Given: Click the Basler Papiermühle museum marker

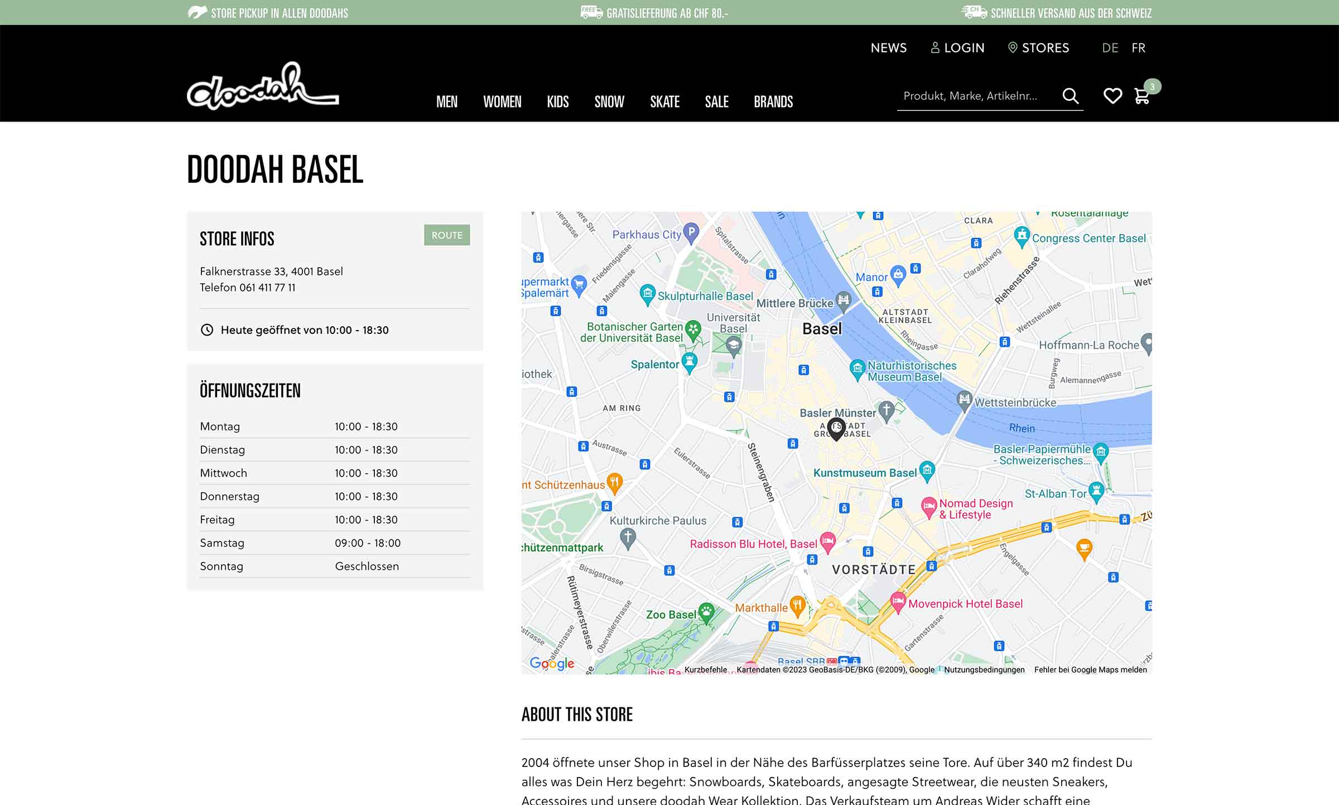Looking at the screenshot, I should coord(1101,453).
